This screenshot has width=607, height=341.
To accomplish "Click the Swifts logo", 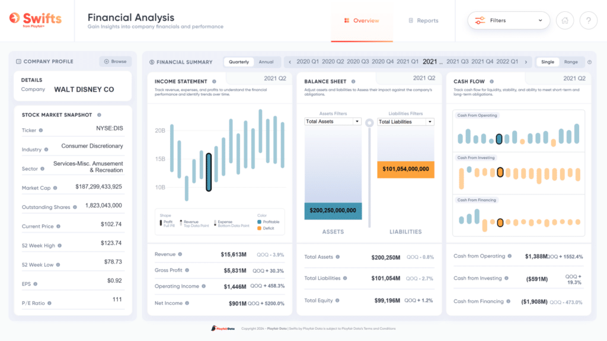I will (36, 20).
